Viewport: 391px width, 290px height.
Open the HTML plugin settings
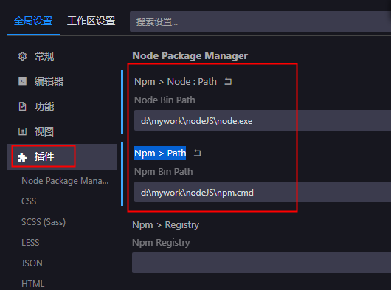[33, 284]
